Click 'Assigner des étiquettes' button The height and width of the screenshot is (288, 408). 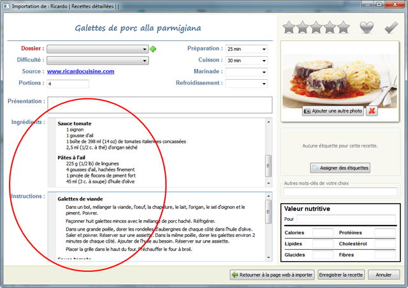point(340,168)
